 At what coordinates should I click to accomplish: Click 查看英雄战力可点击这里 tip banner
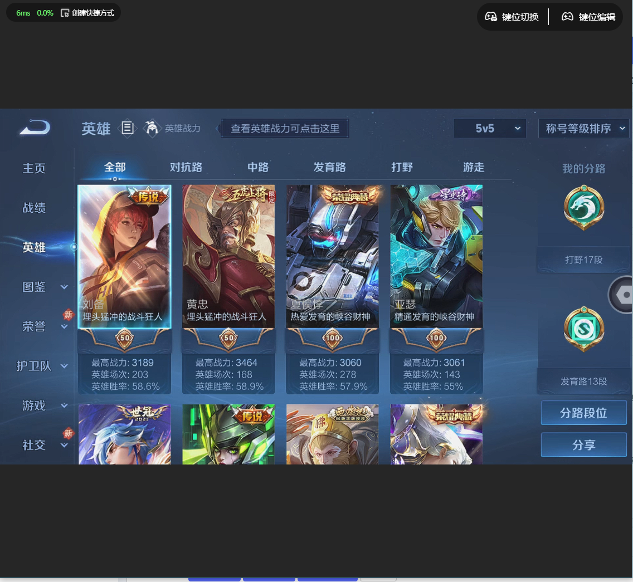click(285, 128)
